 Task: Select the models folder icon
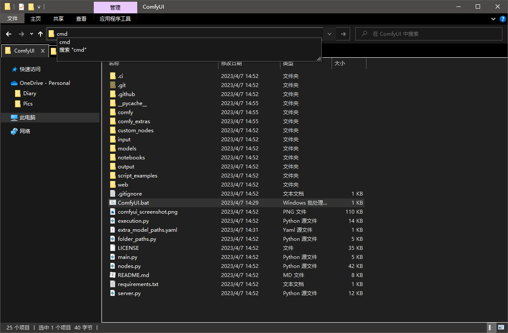[112, 148]
